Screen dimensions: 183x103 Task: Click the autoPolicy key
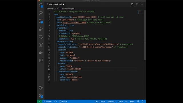tap(62, 25)
